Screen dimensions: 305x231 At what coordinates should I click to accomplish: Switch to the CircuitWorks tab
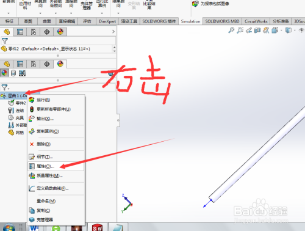[256, 21]
